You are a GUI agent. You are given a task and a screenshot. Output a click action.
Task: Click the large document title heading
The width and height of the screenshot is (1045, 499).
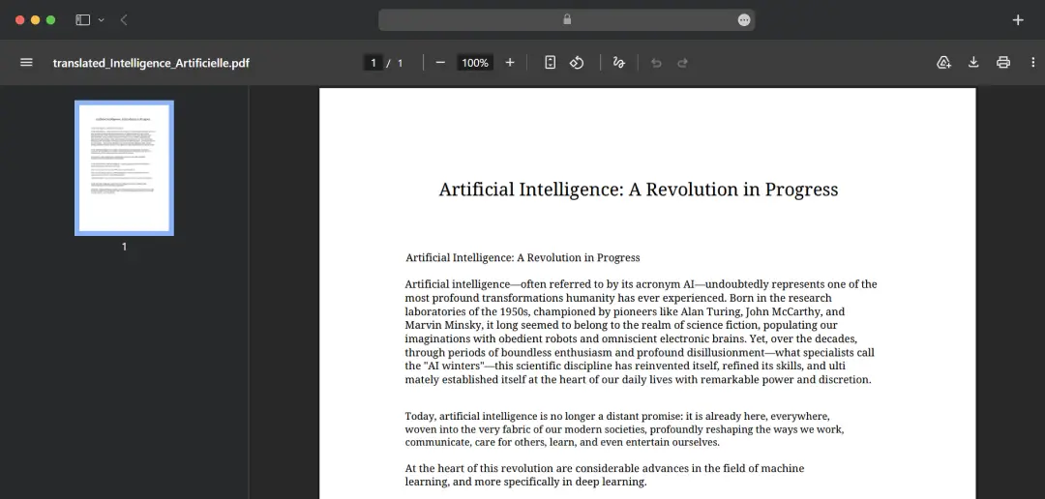point(639,190)
